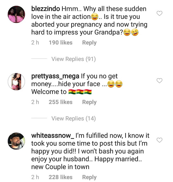Open prettyass_mega username link
This screenshot has height=182, width=173.
[x=55, y=76]
